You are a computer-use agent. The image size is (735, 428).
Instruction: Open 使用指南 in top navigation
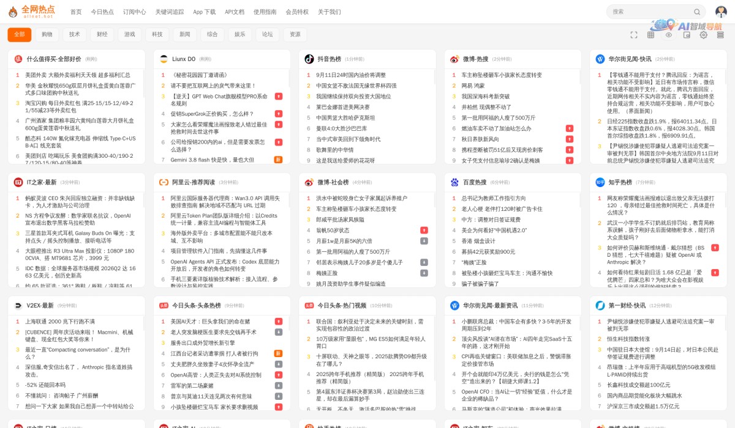[265, 12]
